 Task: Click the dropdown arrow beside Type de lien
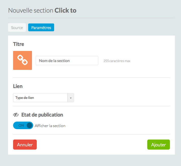71,98
